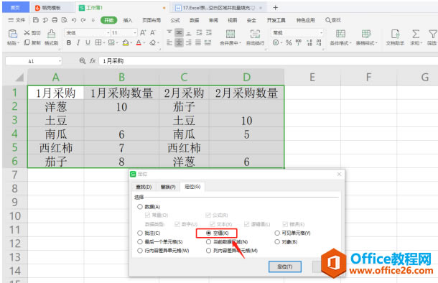Click the 定位(T) button

point(285,266)
